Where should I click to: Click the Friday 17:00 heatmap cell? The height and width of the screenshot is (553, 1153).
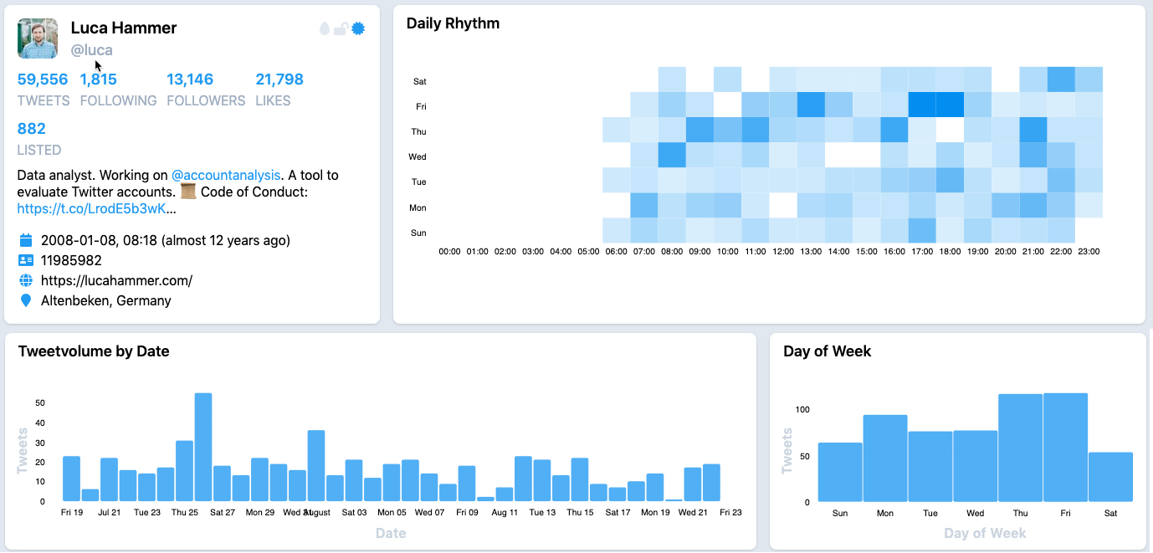click(922, 105)
